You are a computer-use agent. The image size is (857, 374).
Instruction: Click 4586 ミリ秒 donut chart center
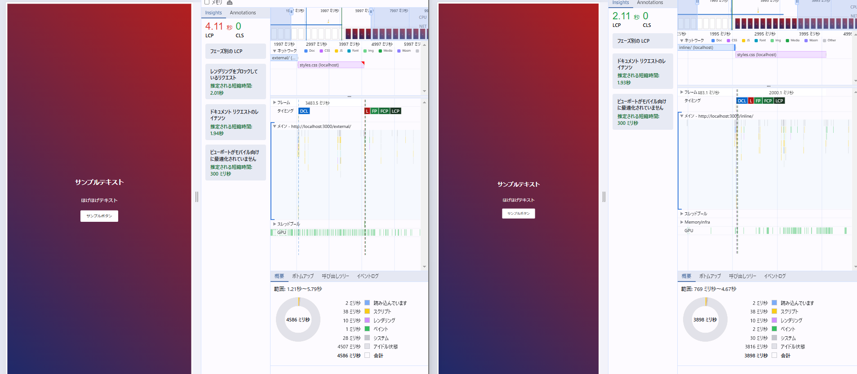298,320
